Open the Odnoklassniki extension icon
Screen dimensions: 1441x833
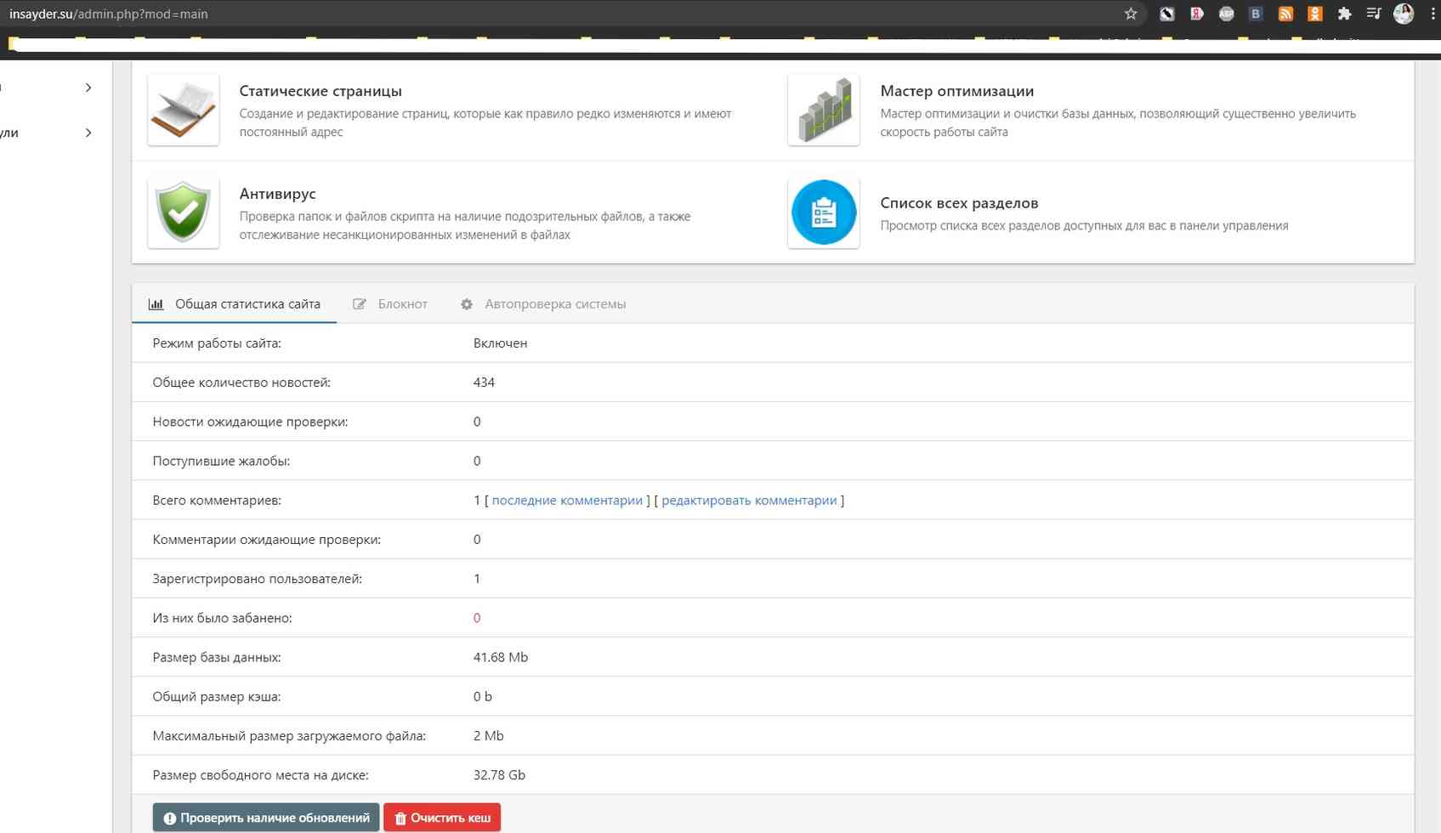tap(1314, 14)
